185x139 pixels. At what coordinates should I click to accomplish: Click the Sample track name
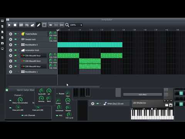pos(30,39)
